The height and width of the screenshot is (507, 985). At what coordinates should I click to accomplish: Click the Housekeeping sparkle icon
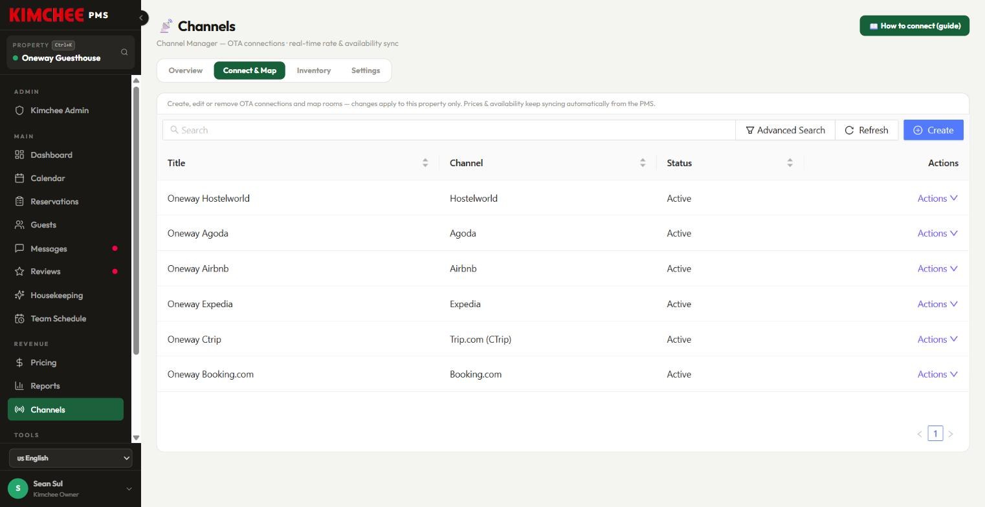tap(19, 296)
